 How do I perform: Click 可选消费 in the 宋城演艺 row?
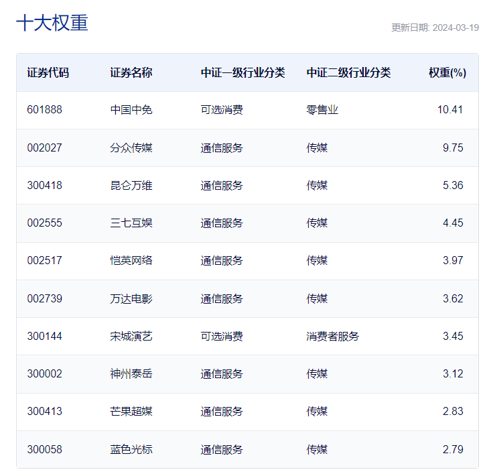click(x=222, y=337)
